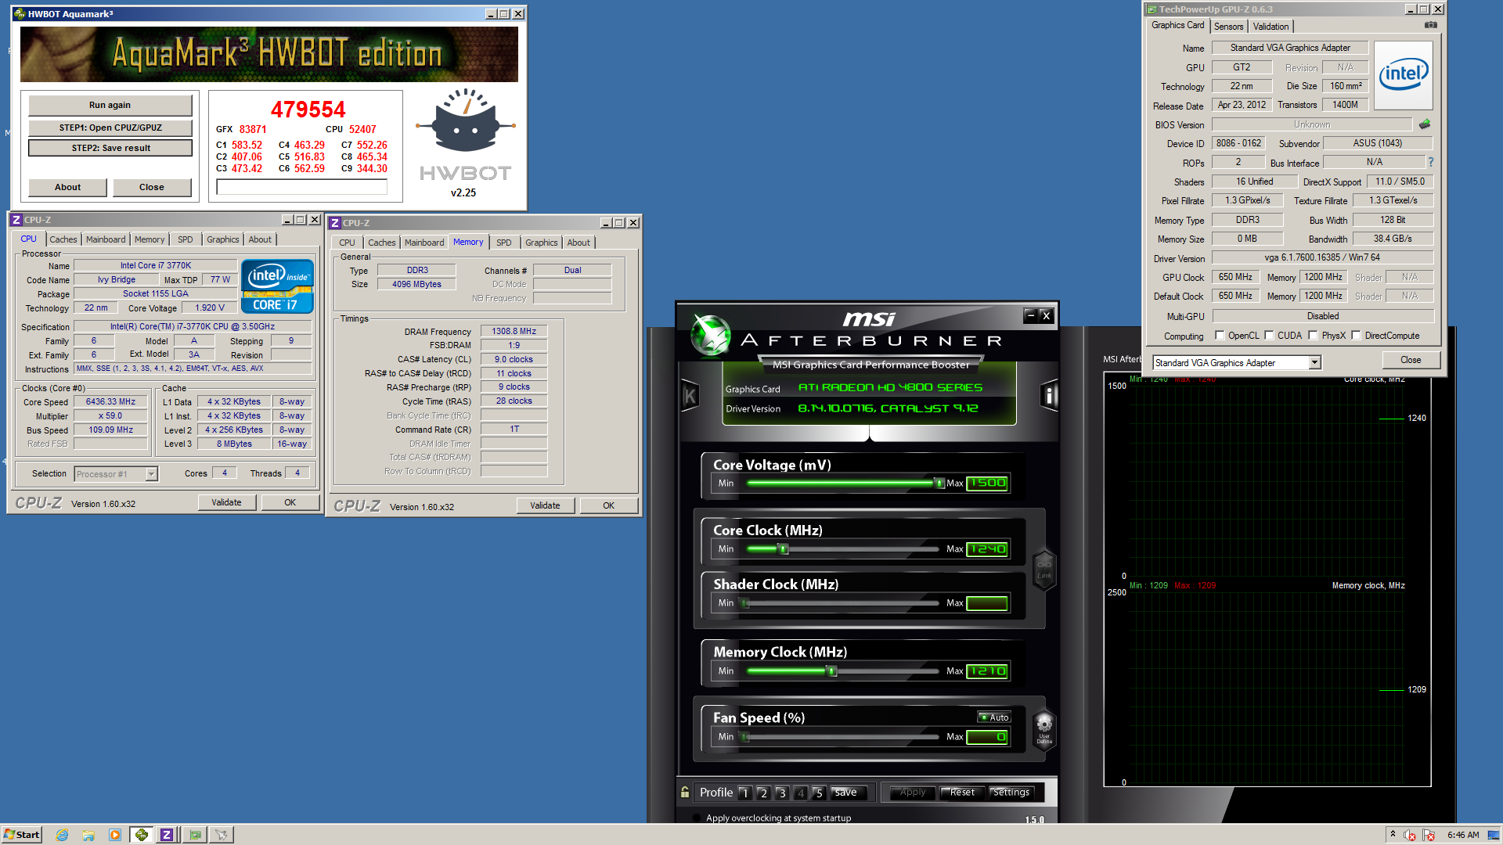Image resolution: width=1503 pixels, height=845 pixels.
Task: Toggle Afterburner profile lock icon
Action: [685, 792]
